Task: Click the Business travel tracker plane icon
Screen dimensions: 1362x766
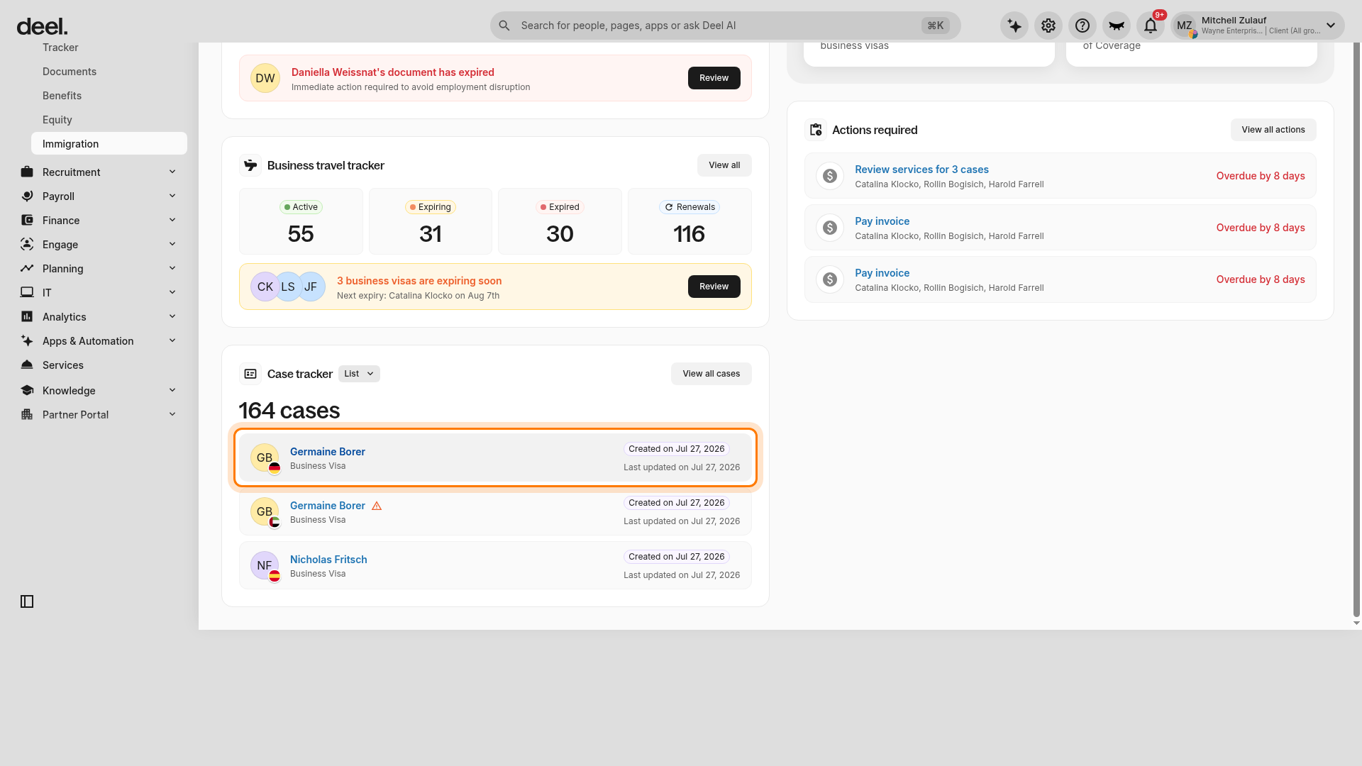Action: click(x=250, y=165)
